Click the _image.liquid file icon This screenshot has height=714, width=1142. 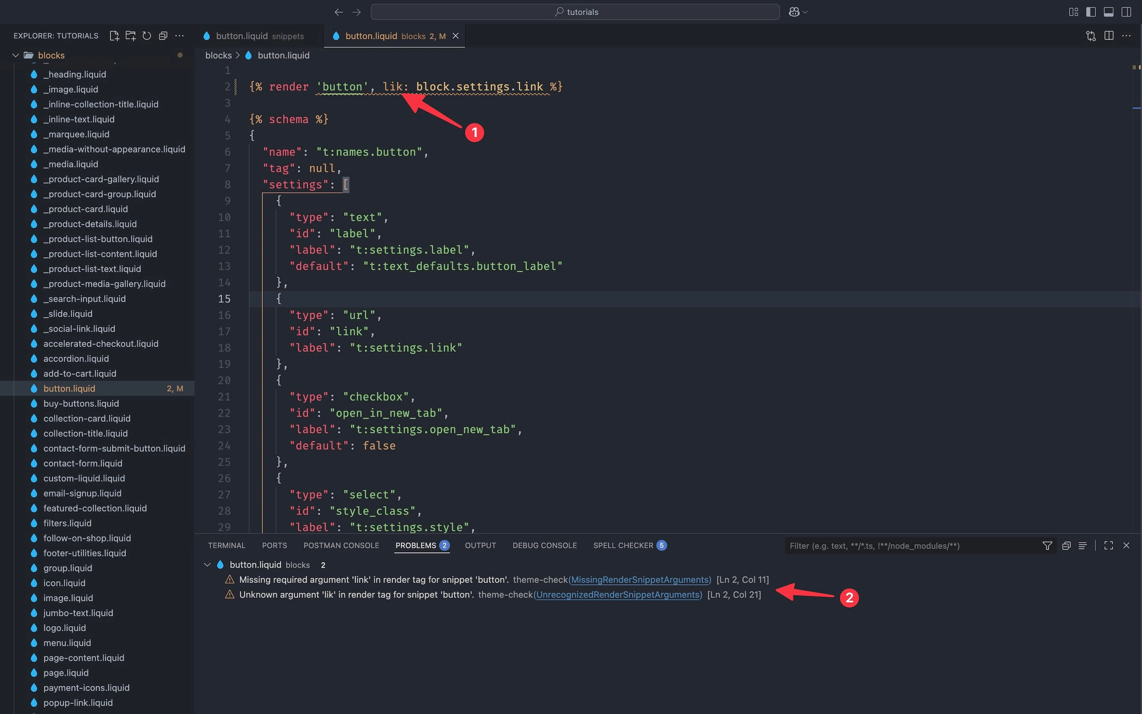point(34,89)
